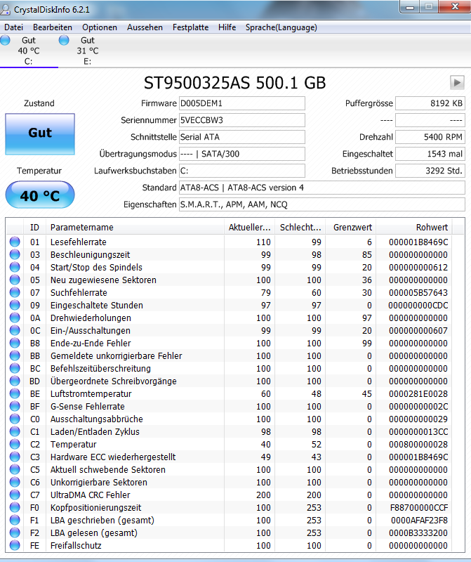The width and height of the screenshot is (471, 562).
Task: Click status icon of Start/Stop des Spindels
Action: pyautogui.click(x=15, y=268)
